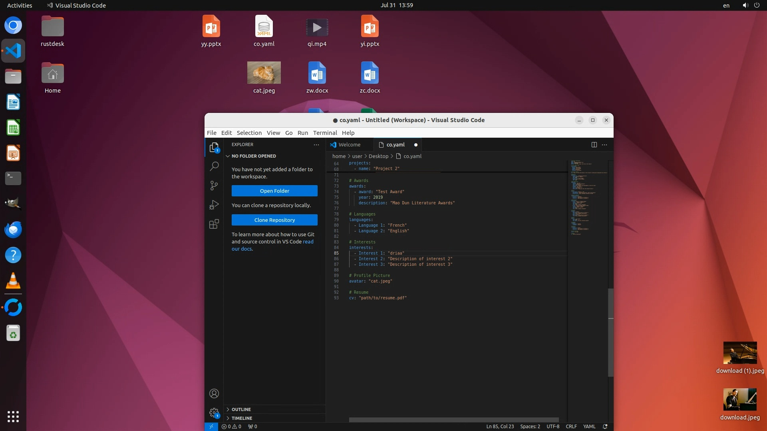This screenshot has width=767, height=431.
Task: Open the Extensions view icon
Action: pos(214,224)
